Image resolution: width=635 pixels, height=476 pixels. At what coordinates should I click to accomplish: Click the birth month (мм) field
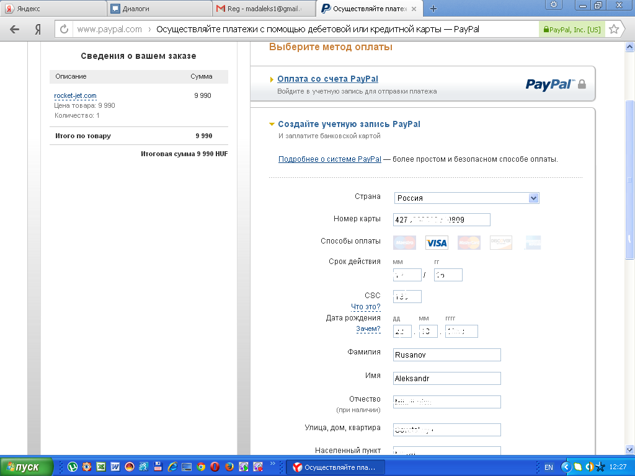coord(428,331)
